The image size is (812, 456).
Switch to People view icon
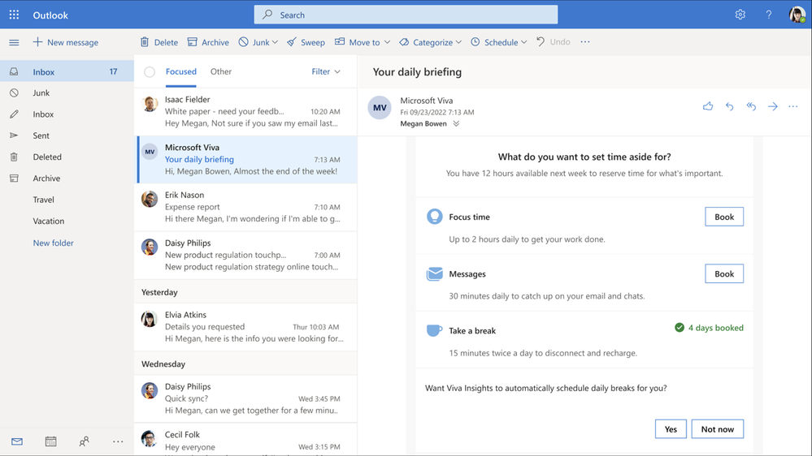(84, 441)
